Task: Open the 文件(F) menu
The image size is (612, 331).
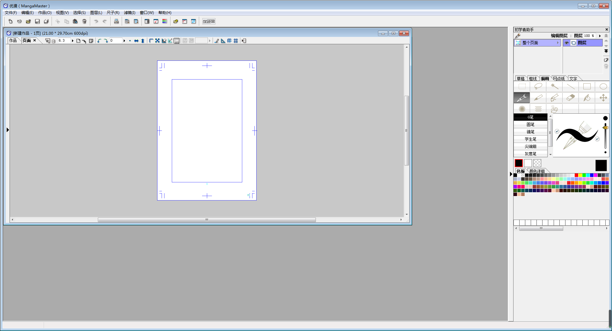Action: (11, 13)
